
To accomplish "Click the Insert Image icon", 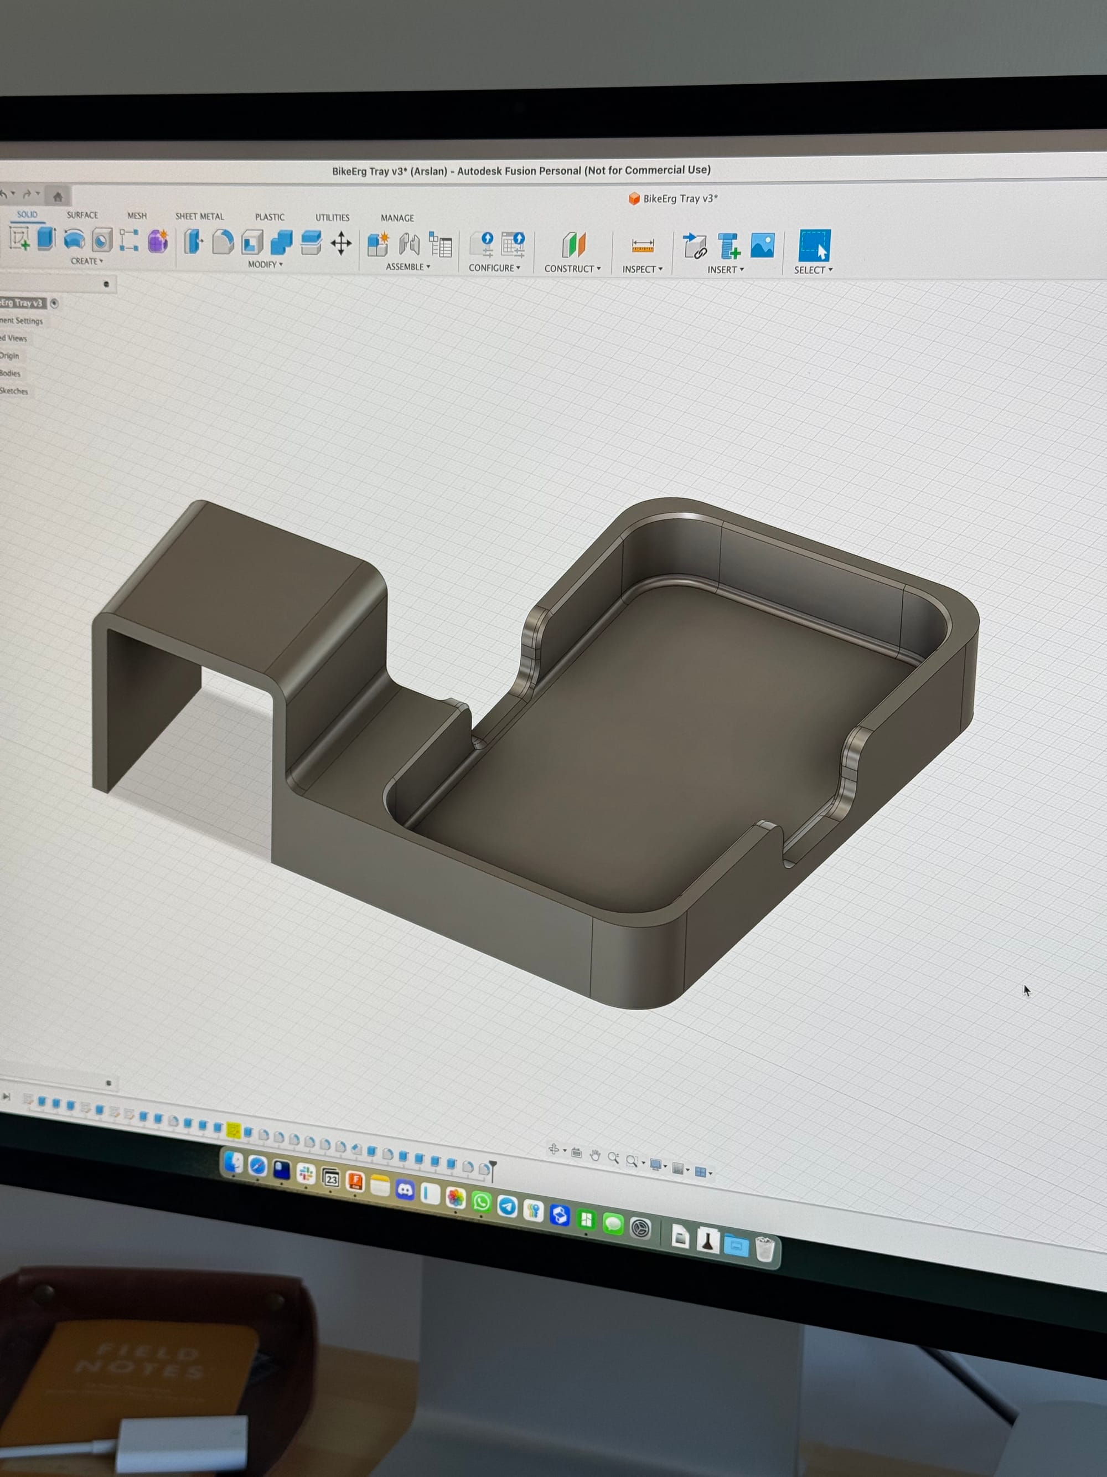I will pyautogui.click(x=762, y=246).
